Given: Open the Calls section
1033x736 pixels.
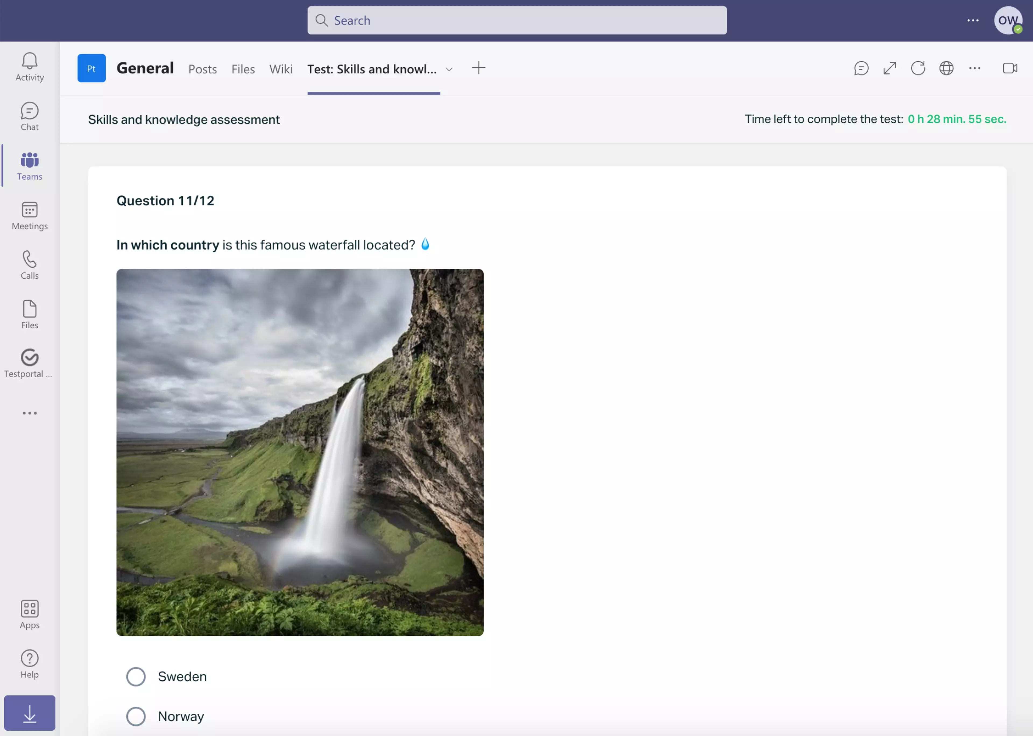Looking at the screenshot, I should (30, 265).
